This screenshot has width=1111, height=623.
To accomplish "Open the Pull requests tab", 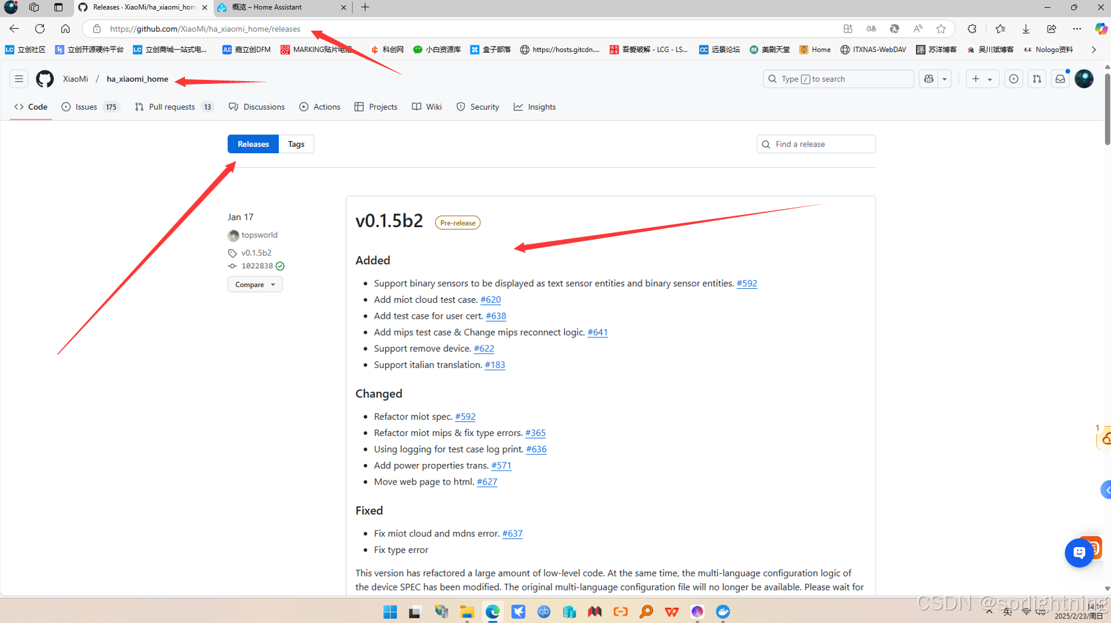I will click(174, 106).
